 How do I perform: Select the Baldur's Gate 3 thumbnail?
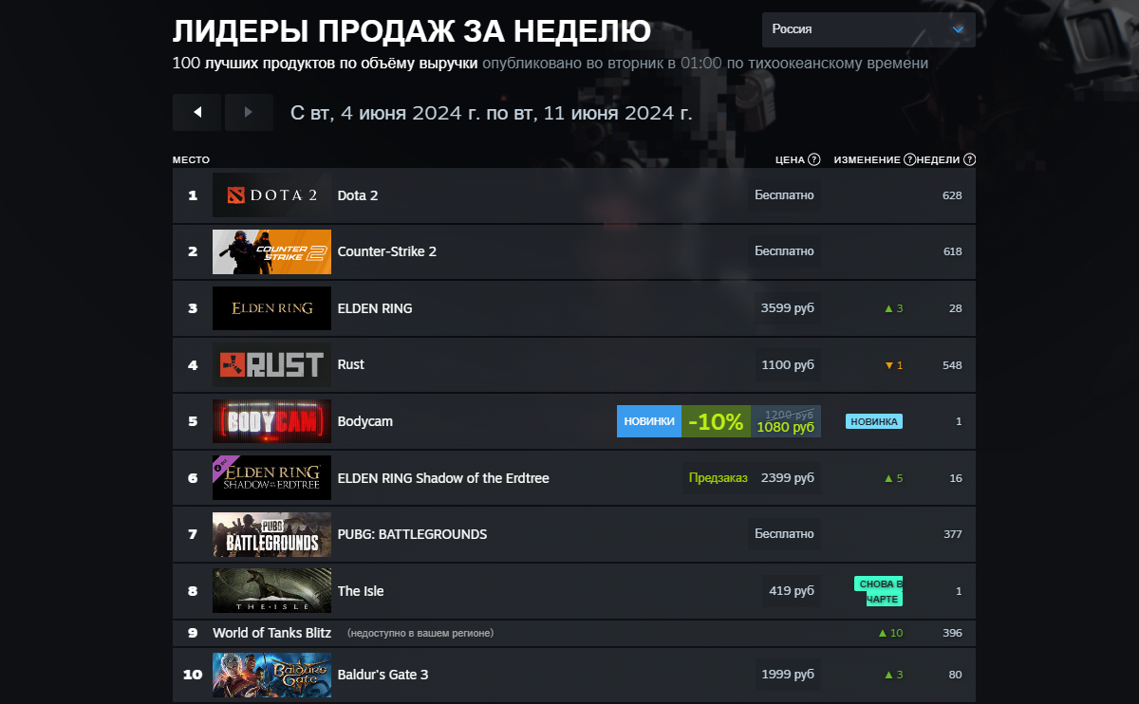coord(271,674)
